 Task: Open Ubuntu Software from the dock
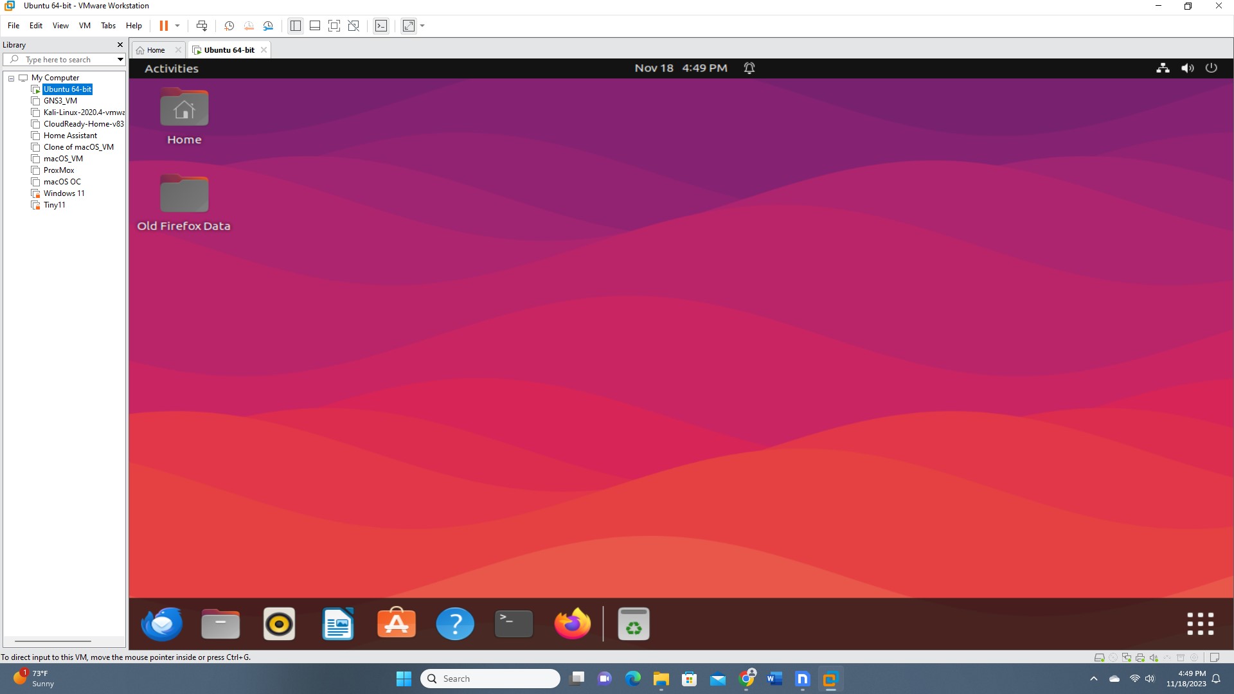[396, 624]
